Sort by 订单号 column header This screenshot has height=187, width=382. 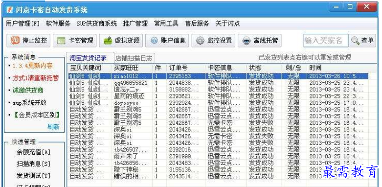point(179,68)
